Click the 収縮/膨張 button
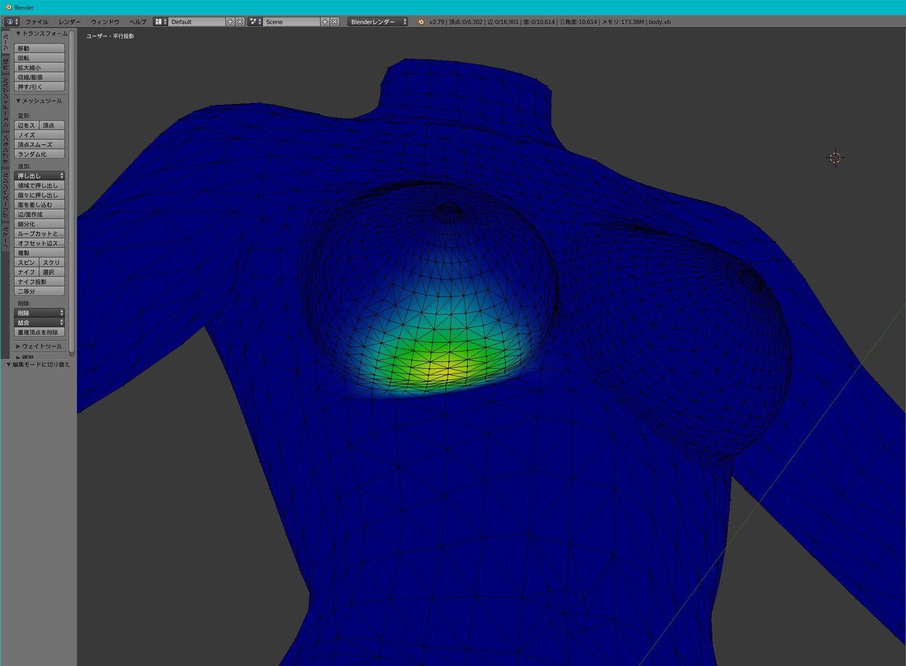This screenshot has width=906, height=666. pyautogui.click(x=39, y=77)
